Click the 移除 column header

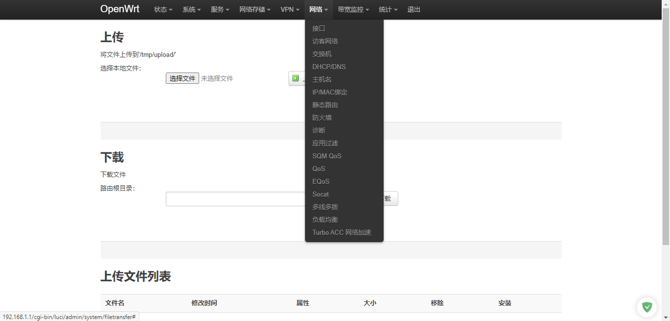(437, 303)
